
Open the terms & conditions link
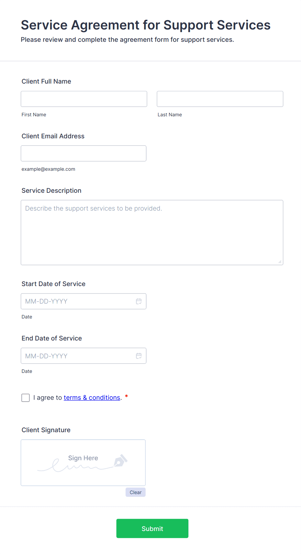92,398
